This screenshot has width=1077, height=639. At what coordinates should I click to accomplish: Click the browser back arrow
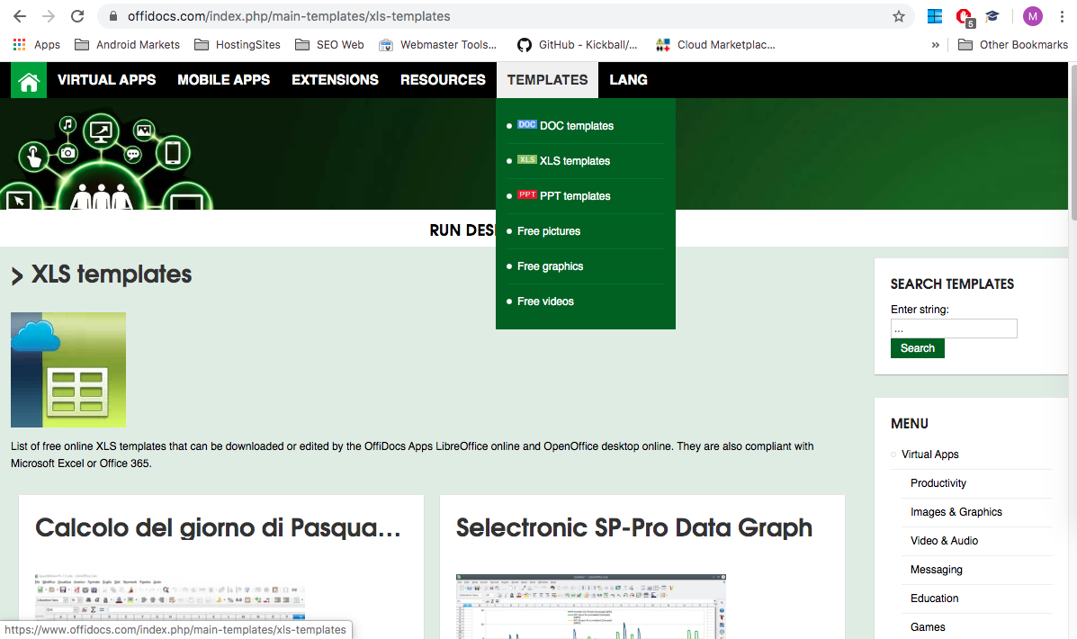click(x=18, y=15)
